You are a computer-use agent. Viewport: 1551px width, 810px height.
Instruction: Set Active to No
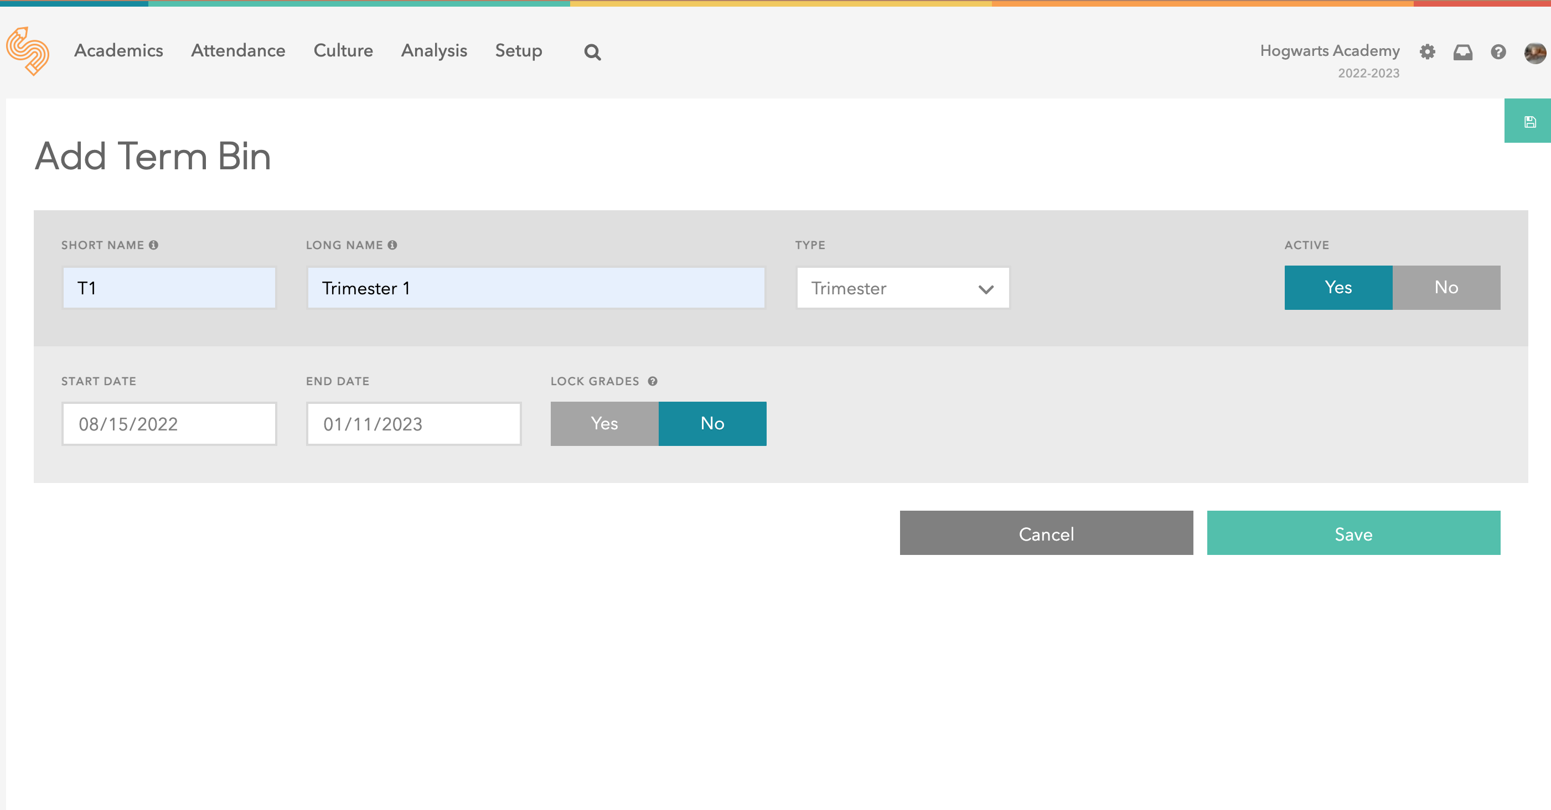point(1446,288)
